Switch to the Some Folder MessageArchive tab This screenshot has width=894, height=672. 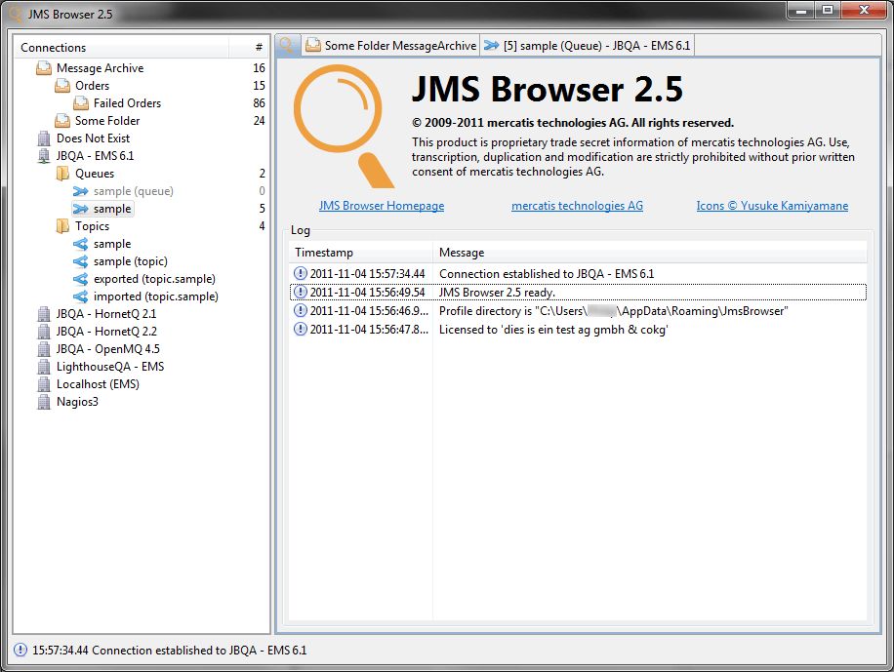point(390,45)
